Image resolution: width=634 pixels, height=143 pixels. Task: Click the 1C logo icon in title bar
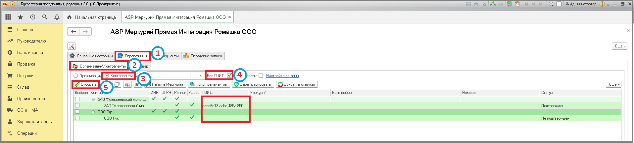point(5,4)
